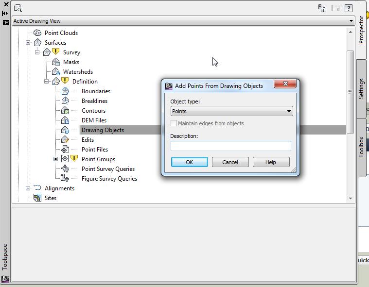Viewport: 369px width, 287px height.
Task: Click the Figure Survey Queries icon
Action: point(65,178)
